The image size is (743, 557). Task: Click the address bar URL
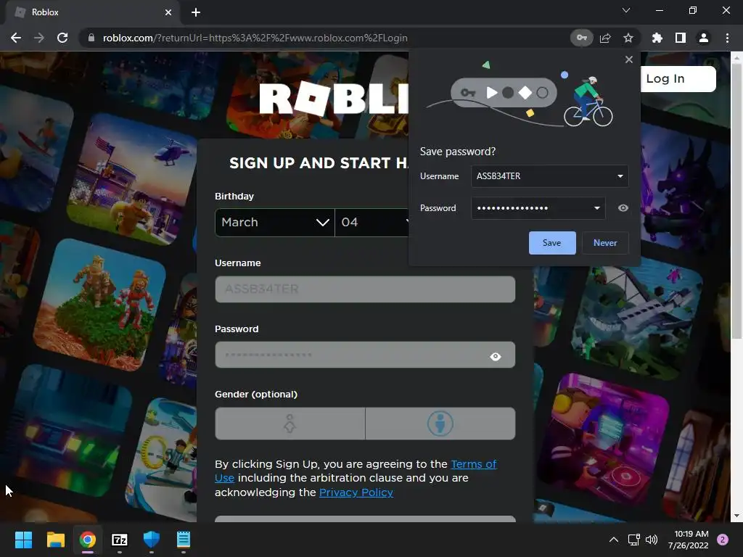tap(255, 38)
